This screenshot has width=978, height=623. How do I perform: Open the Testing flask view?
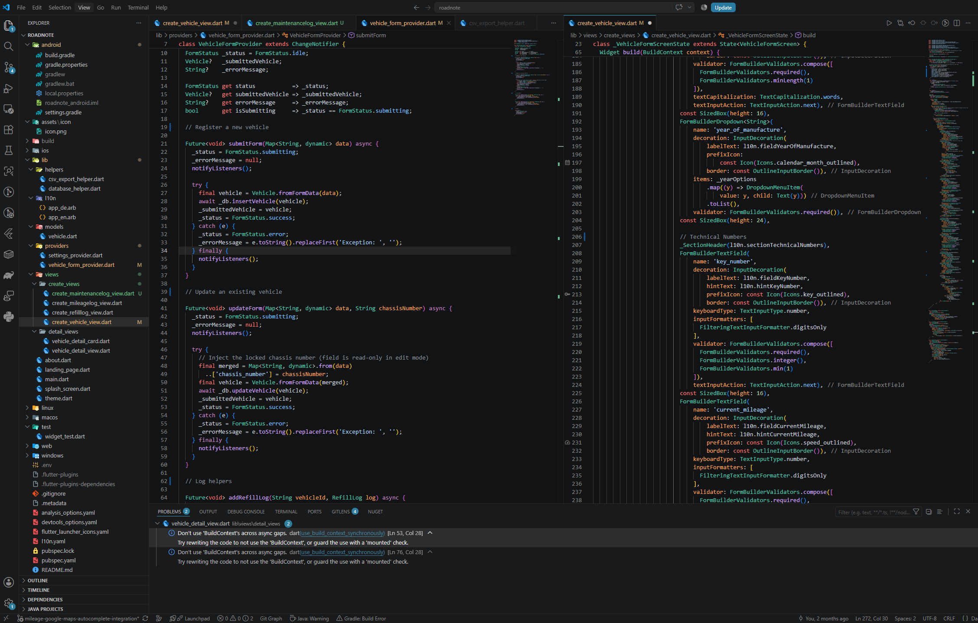click(x=9, y=150)
